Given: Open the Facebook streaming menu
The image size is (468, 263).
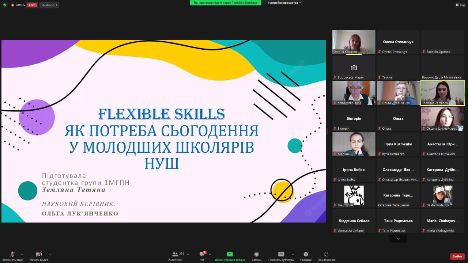Looking at the screenshot, I should point(49,5).
